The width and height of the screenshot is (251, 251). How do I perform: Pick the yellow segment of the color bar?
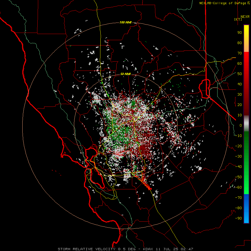[246, 38]
